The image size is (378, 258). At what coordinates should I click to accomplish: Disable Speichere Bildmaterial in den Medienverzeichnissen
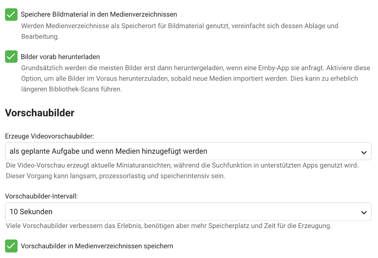pos(11,14)
